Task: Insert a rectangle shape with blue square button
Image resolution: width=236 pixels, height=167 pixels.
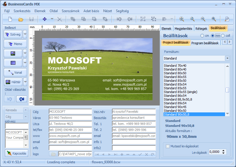Action: (x=13, y=63)
